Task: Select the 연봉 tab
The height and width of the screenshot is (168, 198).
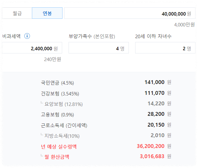Action: (x=47, y=13)
